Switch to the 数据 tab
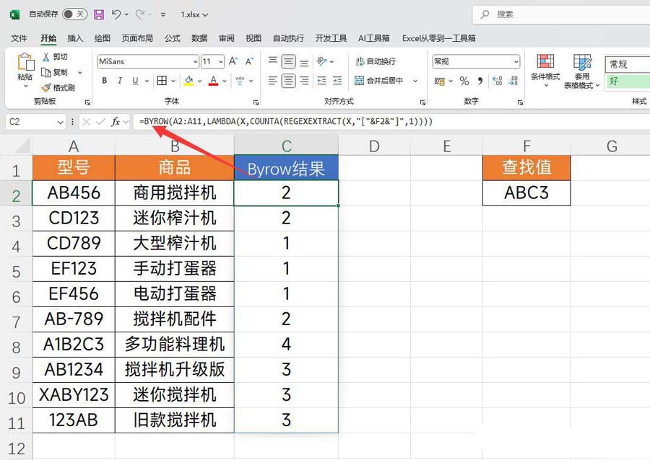 pyautogui.click(x=199, y=38)
